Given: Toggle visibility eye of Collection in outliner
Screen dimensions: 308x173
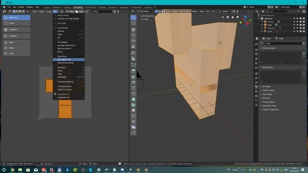Looking at the screenshot, I should point(294,19).
